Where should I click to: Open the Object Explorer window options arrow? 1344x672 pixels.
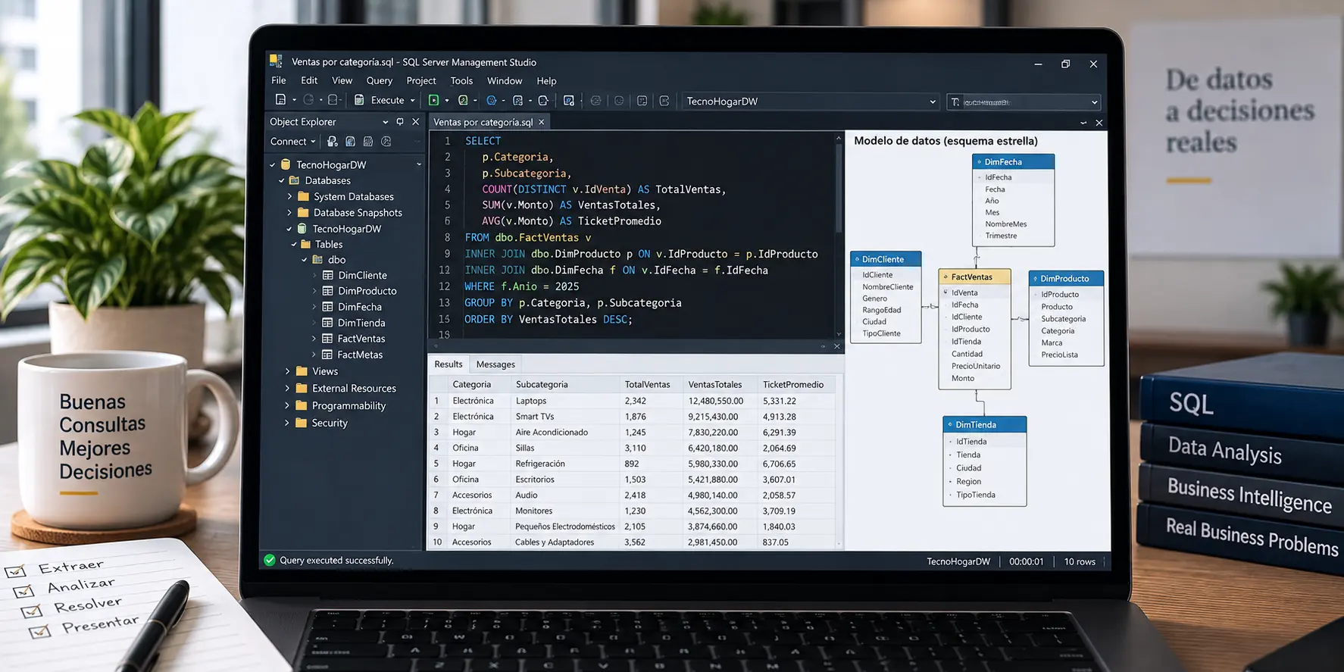(385, 121)
